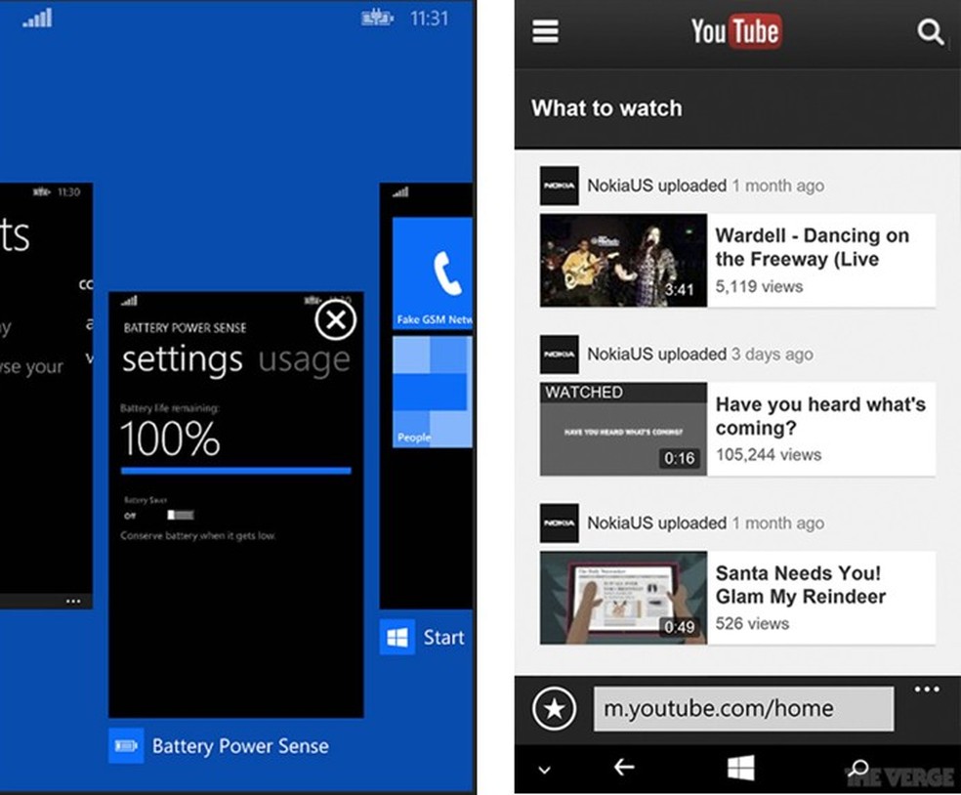961x795 pixels.
Task: Switch to the usage tab
Action: click(303, 359)
